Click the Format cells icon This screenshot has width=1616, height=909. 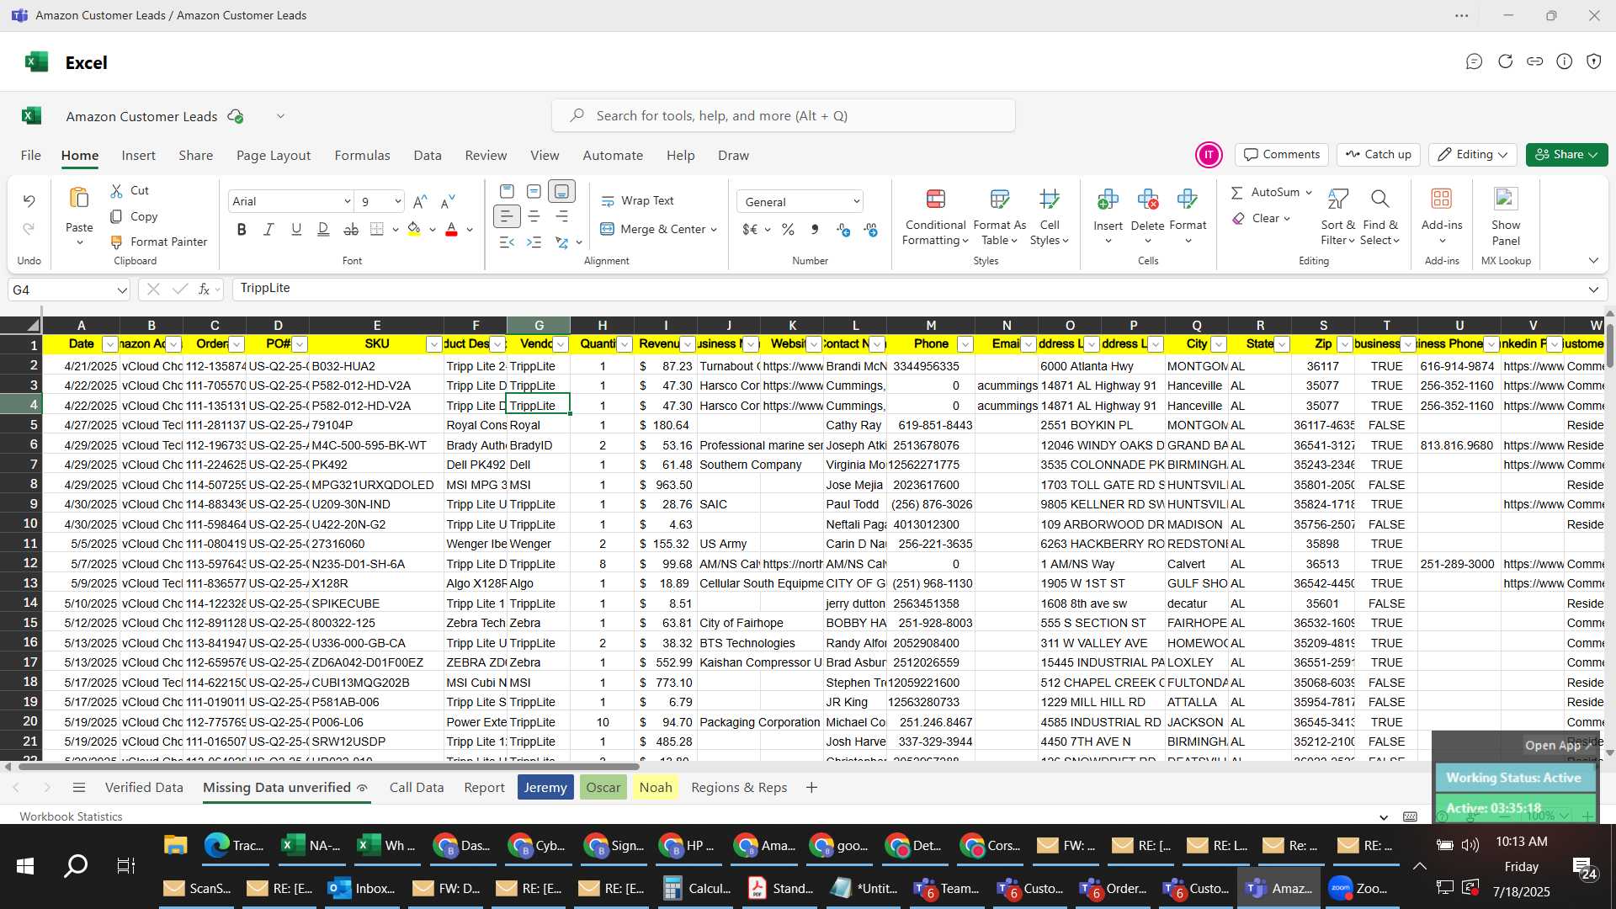click(1188, 199)
